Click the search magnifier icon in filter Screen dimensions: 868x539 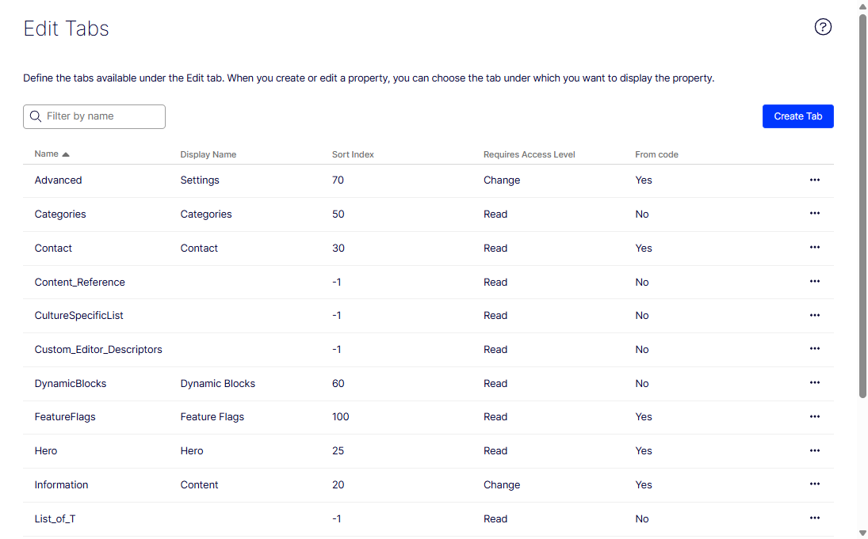pos(36,116)
